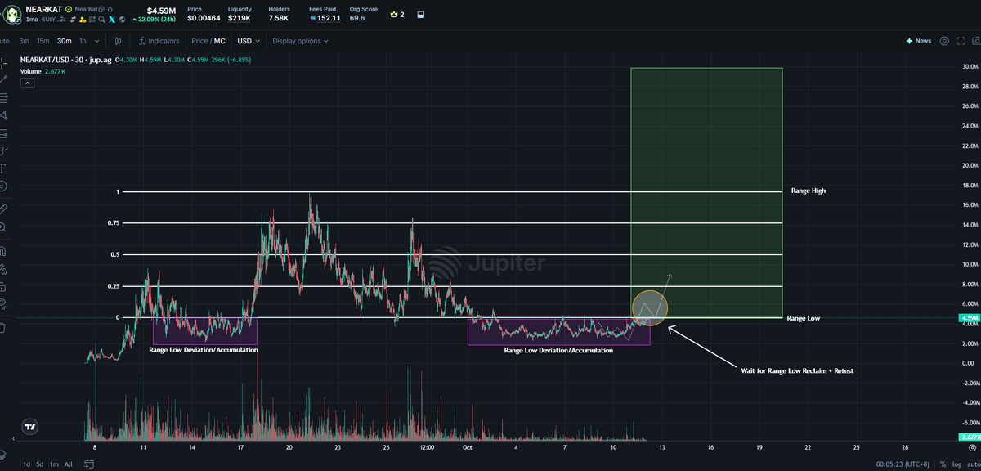Toggle lock all drawings

[x=3, y=286]
